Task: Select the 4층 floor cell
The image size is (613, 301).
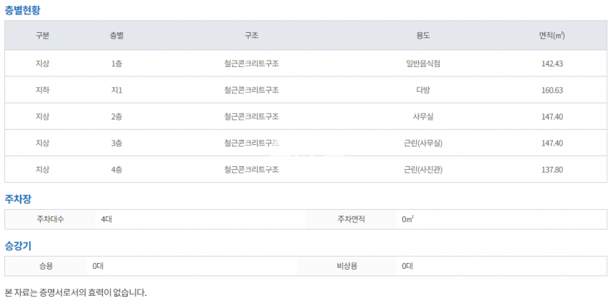Action: point(117,170)
